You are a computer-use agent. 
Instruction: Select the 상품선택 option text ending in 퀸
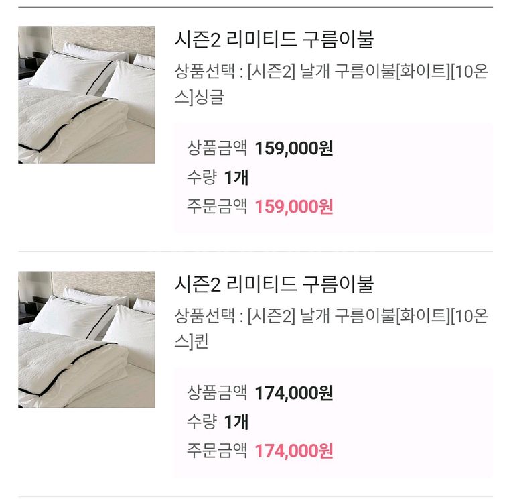(331, 329)
